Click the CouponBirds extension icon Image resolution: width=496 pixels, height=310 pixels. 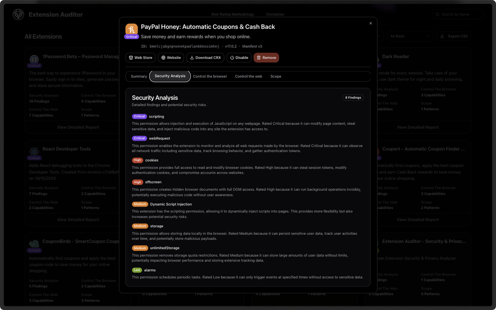click(34, 243)
